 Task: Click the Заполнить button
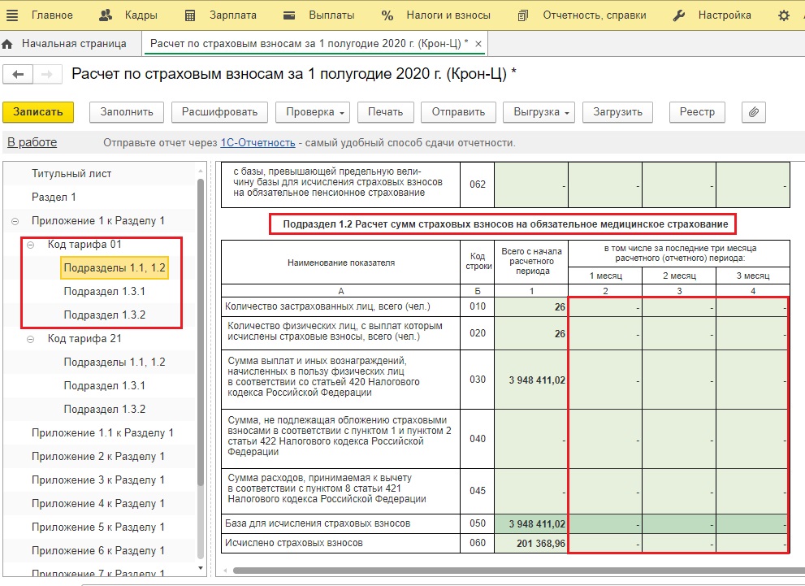pos(127,112)
